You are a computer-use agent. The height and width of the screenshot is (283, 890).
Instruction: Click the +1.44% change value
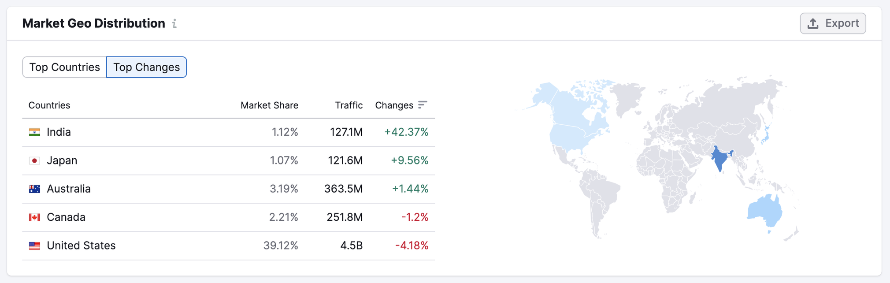(x=410, y=189)
